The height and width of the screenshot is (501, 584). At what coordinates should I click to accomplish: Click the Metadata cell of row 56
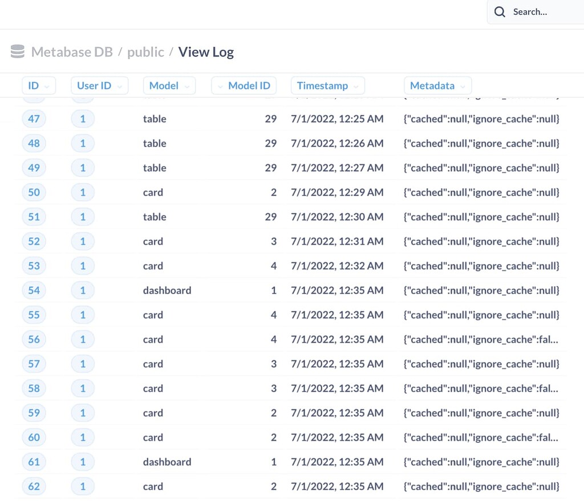(x=481, y=339)
